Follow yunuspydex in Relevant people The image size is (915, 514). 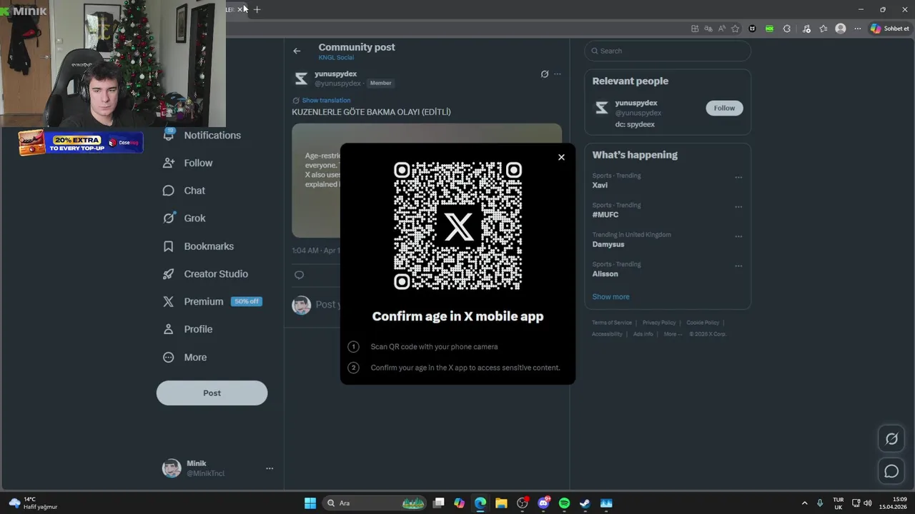coord(724,108)
